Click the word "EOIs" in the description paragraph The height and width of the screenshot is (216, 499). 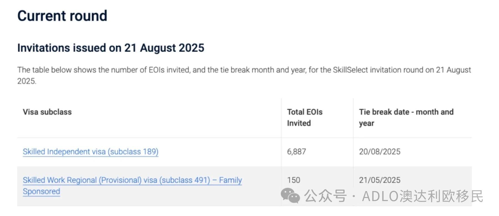pos(157,70)
